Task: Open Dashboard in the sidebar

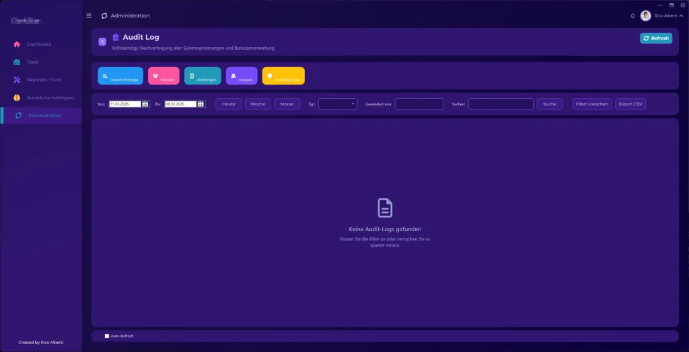Action: coord(41,44)
